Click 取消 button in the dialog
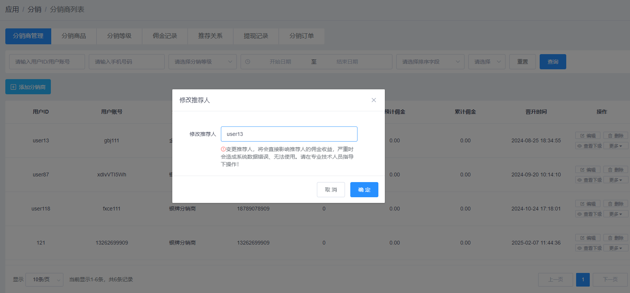 tap(331, 190)
